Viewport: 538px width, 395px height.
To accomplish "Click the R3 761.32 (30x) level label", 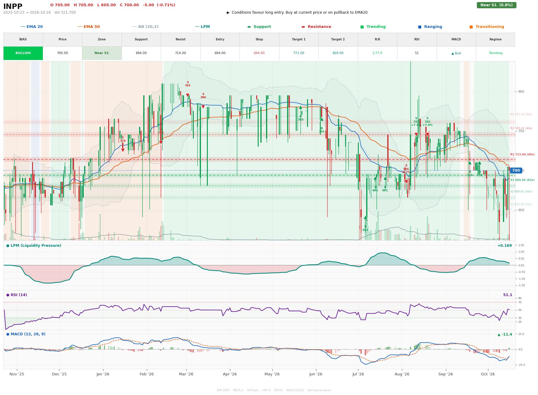I will (521, 114).
